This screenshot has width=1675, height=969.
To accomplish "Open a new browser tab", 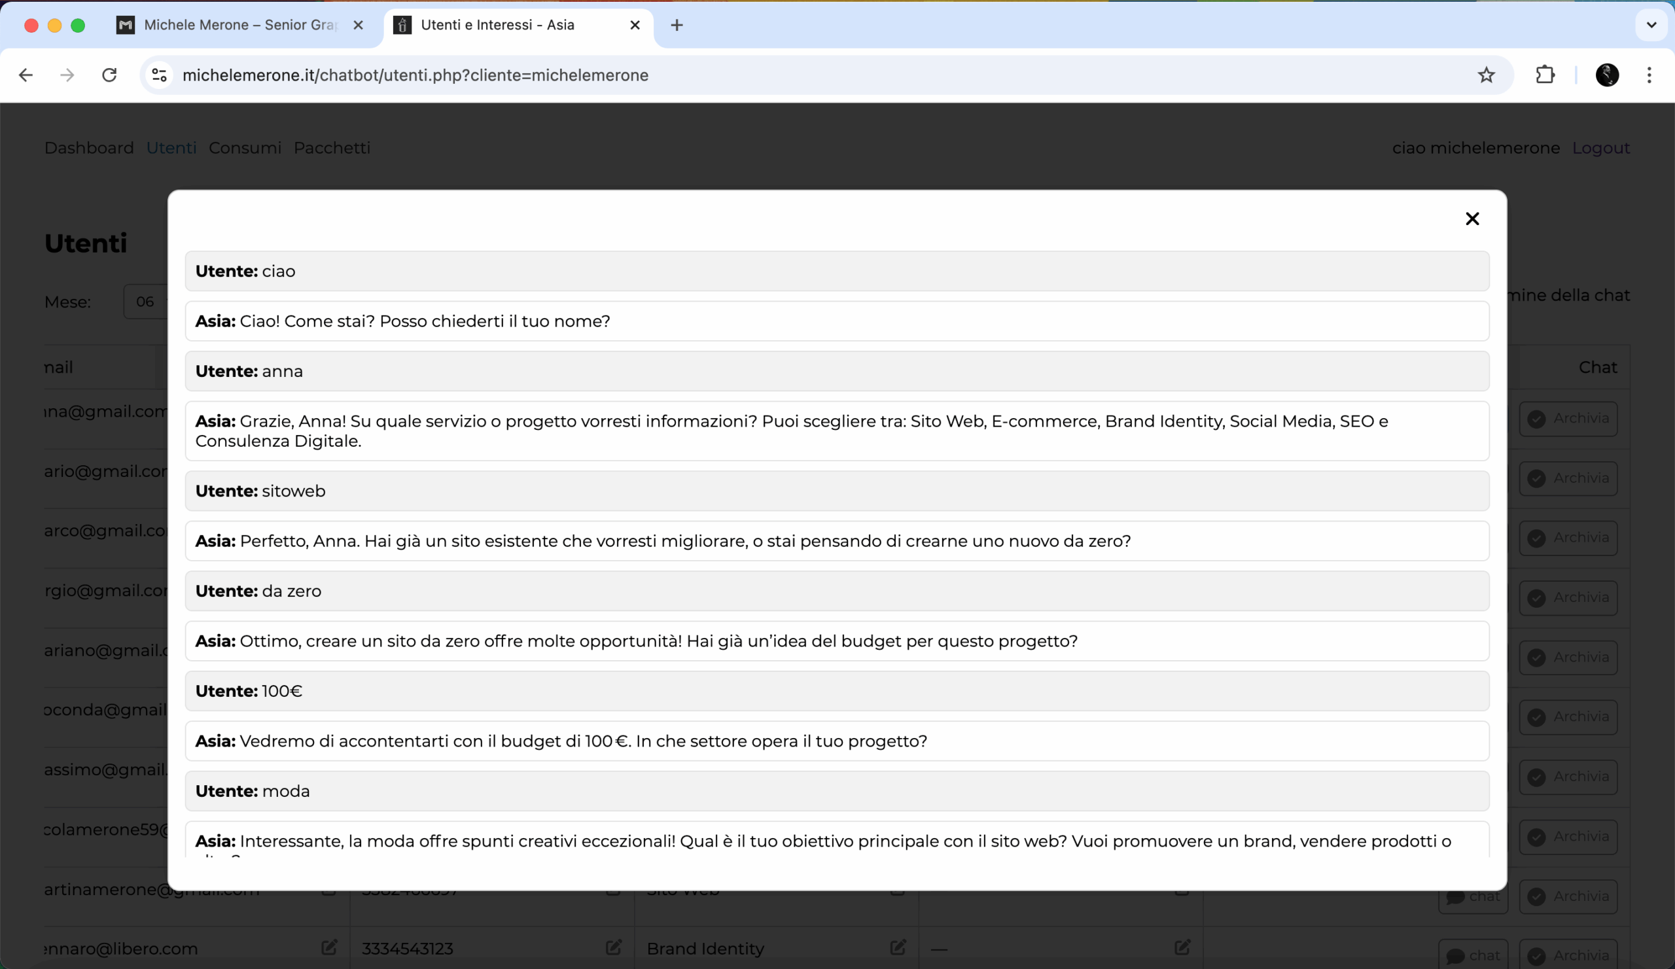I will 677,26.
